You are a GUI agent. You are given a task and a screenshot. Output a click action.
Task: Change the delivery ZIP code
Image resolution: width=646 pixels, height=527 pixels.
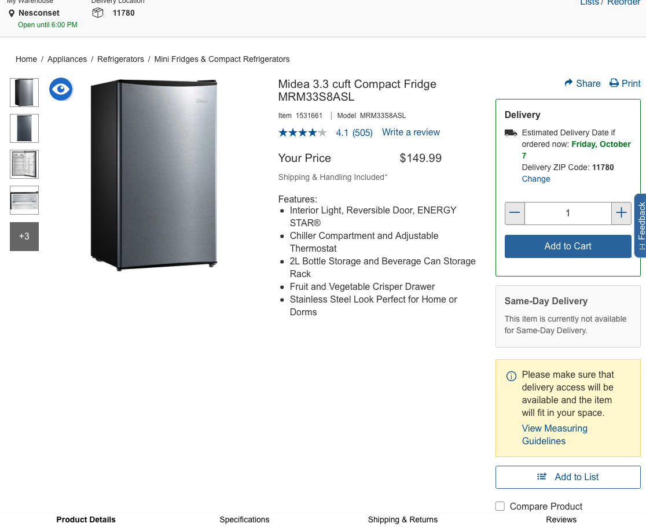[x=536, y=179]
